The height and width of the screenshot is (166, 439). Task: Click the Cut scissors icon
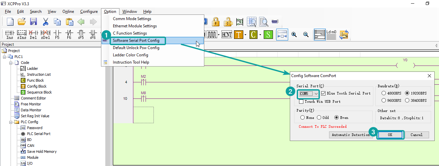(x=46, y=22)
